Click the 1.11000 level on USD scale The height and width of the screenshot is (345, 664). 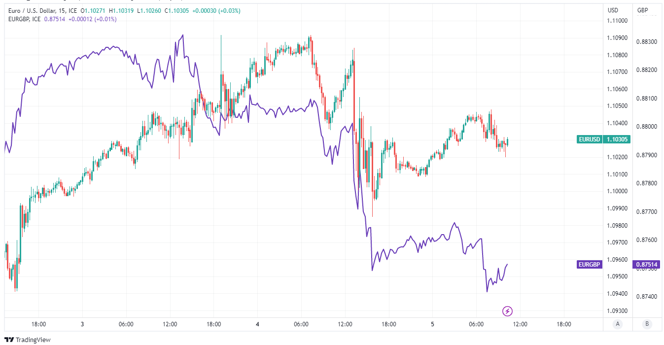tap(617, 21)
